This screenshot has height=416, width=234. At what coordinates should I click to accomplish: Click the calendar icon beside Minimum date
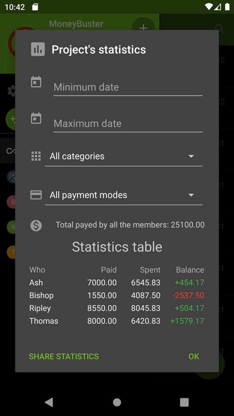click(36, 82)
